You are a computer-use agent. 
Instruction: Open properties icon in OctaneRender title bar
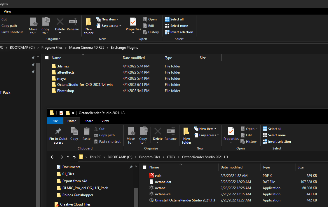(x=61, y=113)
